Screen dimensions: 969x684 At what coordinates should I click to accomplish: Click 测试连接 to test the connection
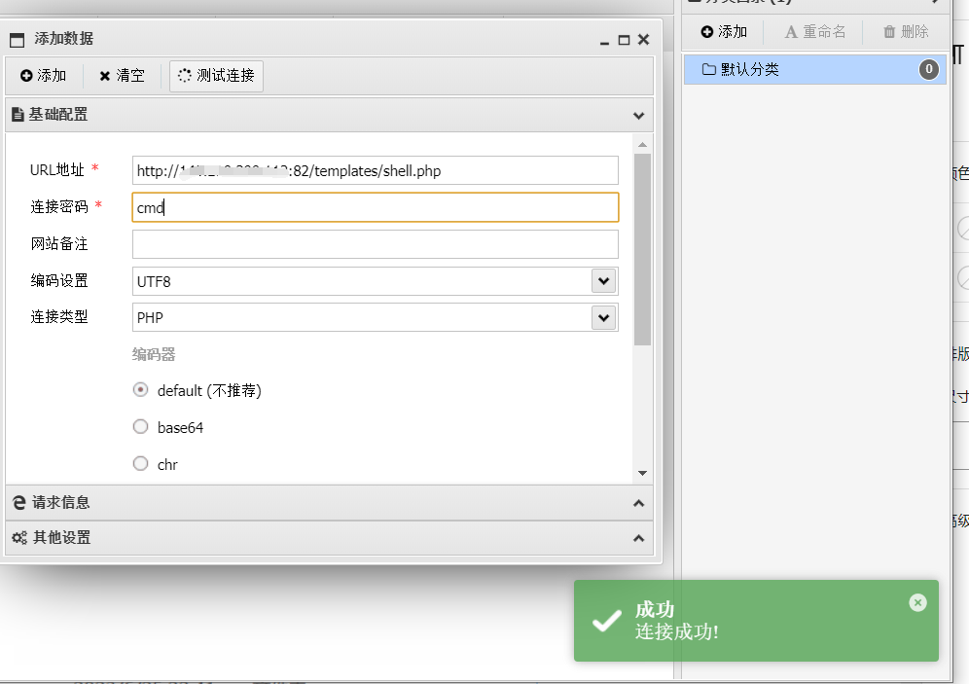[x=216, y=76]
